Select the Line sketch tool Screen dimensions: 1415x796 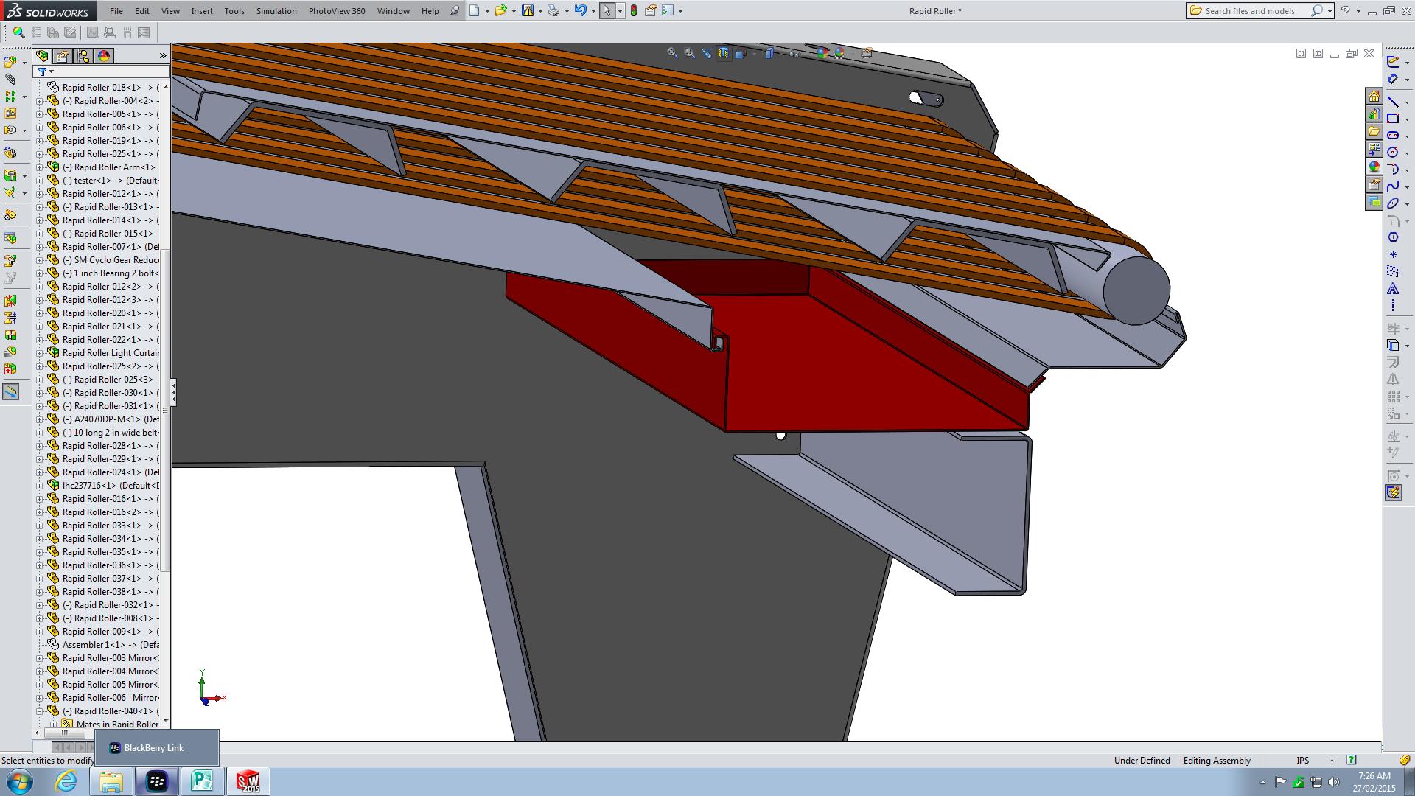1393,101
